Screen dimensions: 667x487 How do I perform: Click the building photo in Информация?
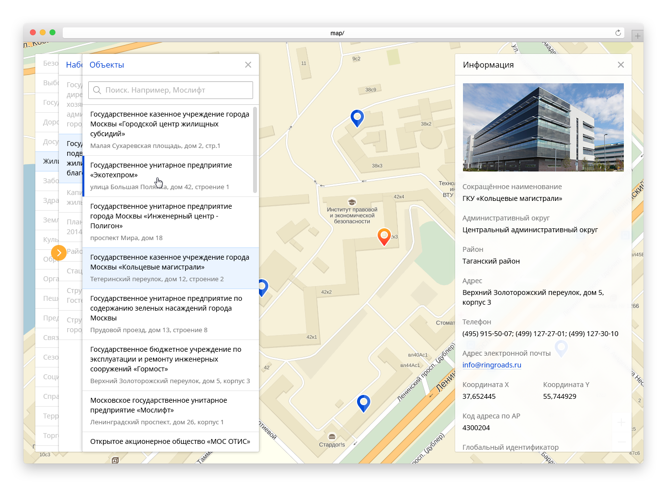(x=543, y=127)
